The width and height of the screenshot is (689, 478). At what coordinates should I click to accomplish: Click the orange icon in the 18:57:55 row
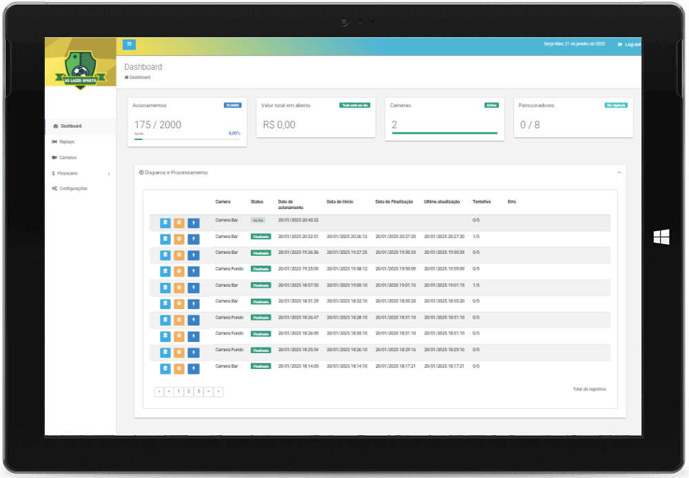point(179,288)
